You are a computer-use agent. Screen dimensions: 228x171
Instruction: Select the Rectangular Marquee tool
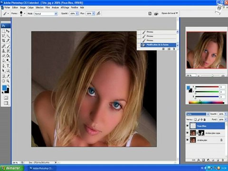tap(3, 31)
